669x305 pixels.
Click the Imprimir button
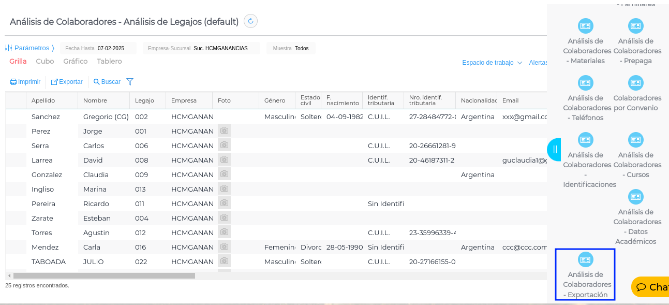pos(25,82)
